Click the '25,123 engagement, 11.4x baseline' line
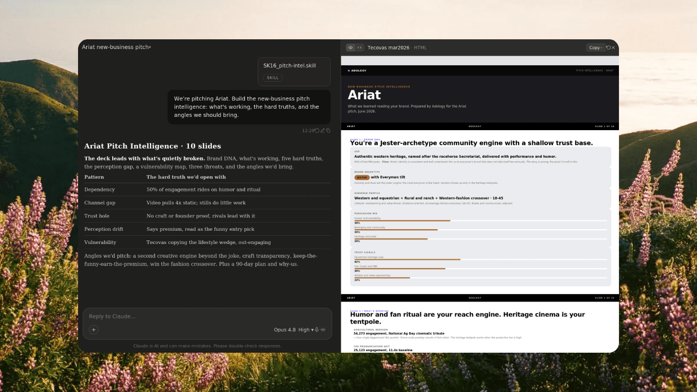Image resolution: width=697 pixels, height=392 pixels. [x=383, y=350]
